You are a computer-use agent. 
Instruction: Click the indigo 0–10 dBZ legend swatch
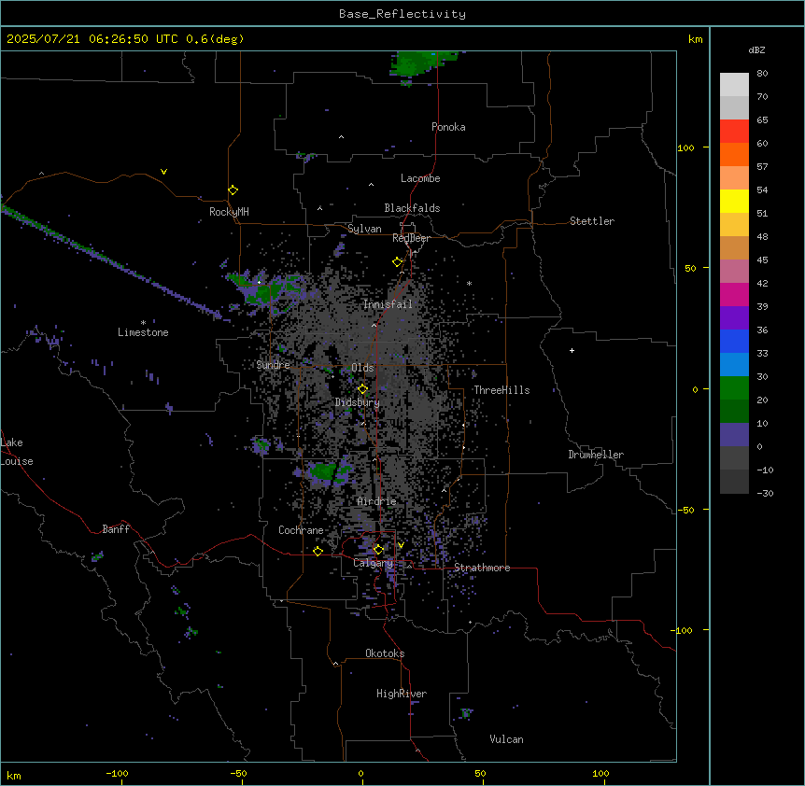tap(734, 435)
